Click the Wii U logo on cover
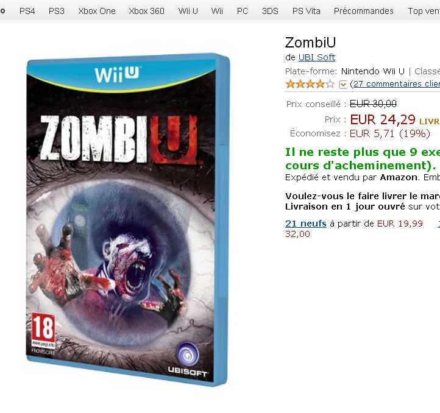 (117, 75)
